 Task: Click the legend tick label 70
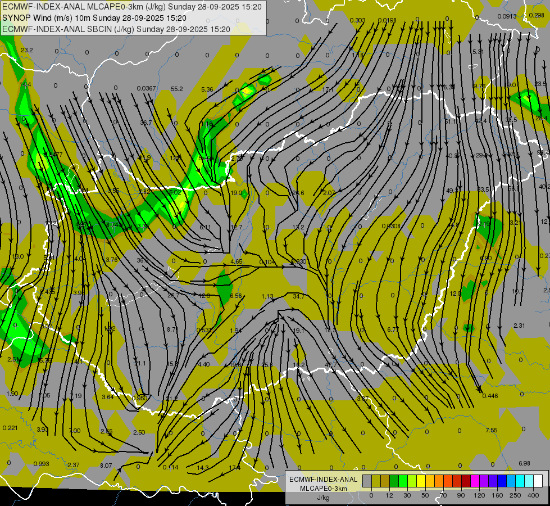[x=443, y=495]
